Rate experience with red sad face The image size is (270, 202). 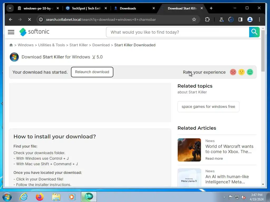[233, 72]
